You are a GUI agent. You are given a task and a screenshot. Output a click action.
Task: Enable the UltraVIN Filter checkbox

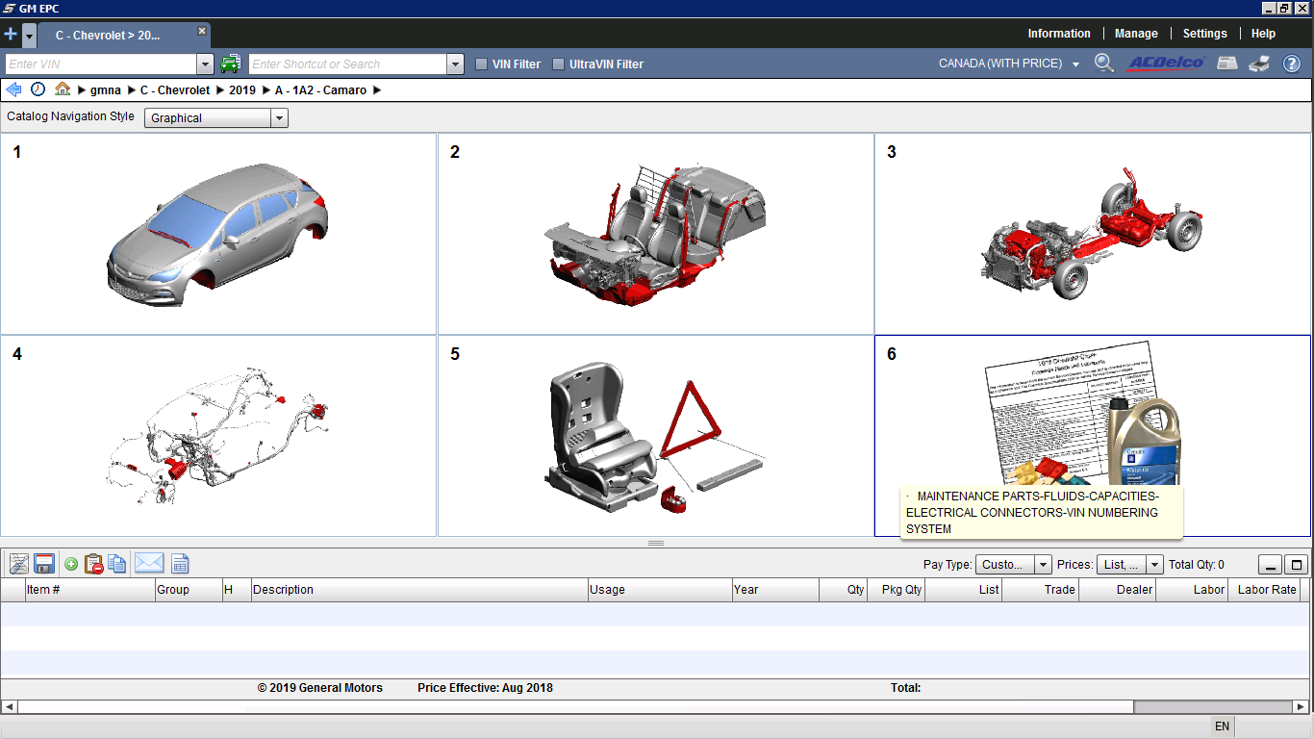(x=559, y=64)
